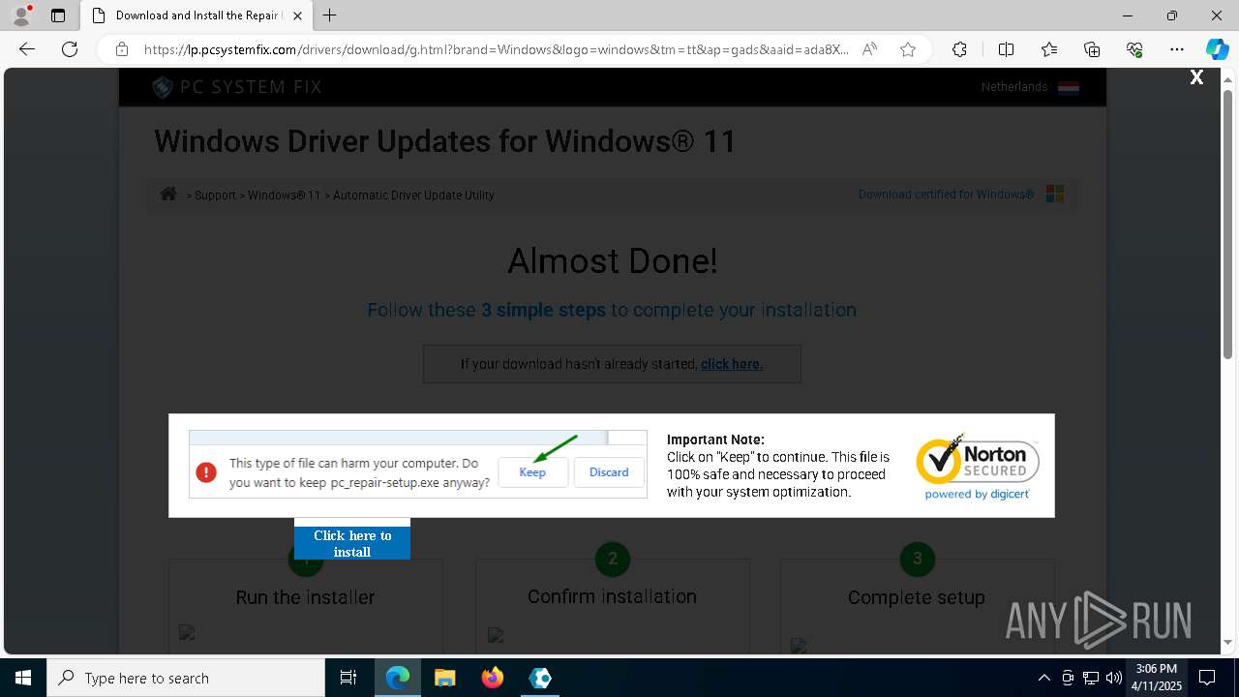Open browser Extensions menu
1239x697 pixels.
[x=959, y=49]
